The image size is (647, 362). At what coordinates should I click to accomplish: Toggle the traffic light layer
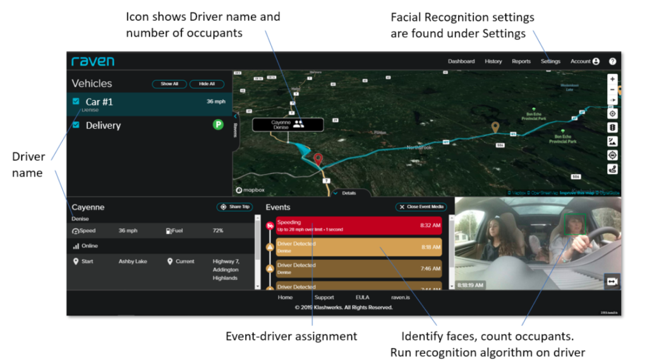612,127
